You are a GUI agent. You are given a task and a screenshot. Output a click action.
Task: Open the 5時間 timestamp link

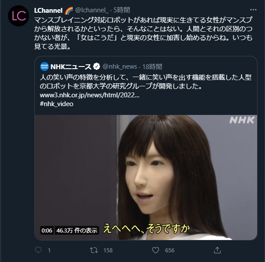tap(122, 10)
